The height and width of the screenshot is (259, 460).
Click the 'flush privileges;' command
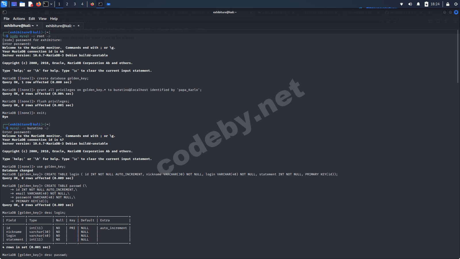coord(53,101)
